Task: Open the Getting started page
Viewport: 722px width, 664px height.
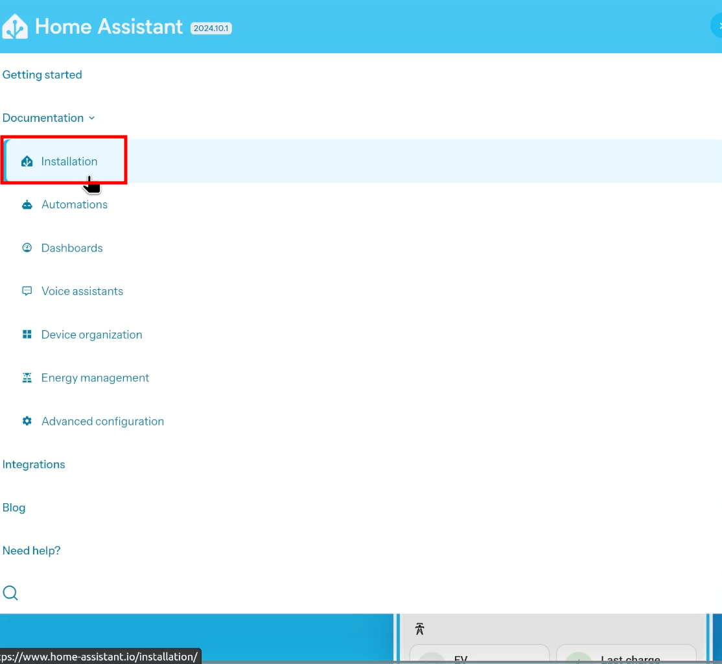Action: [42, 75]
